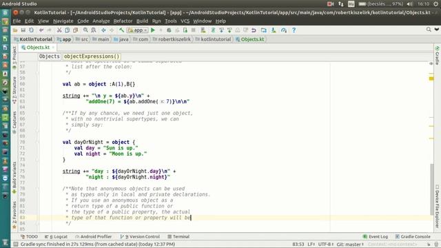The height and width of the screenshot is (248, 441).
Task: Click the kotlintutorial breadcrumb folder
Action: click(213, 39)
